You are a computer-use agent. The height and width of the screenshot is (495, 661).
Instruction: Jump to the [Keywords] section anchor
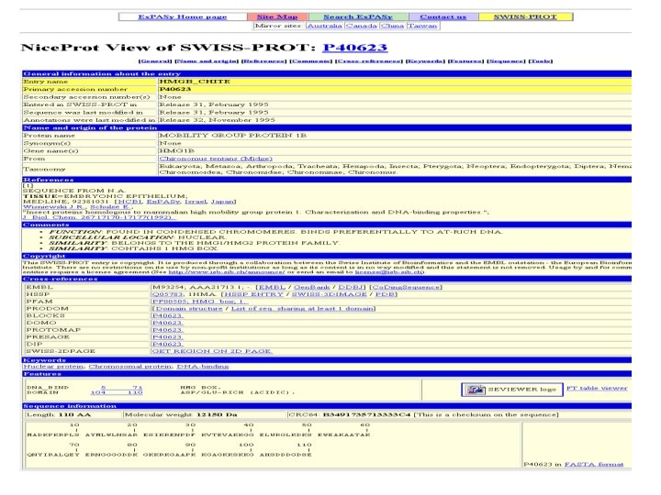[425, 61]
